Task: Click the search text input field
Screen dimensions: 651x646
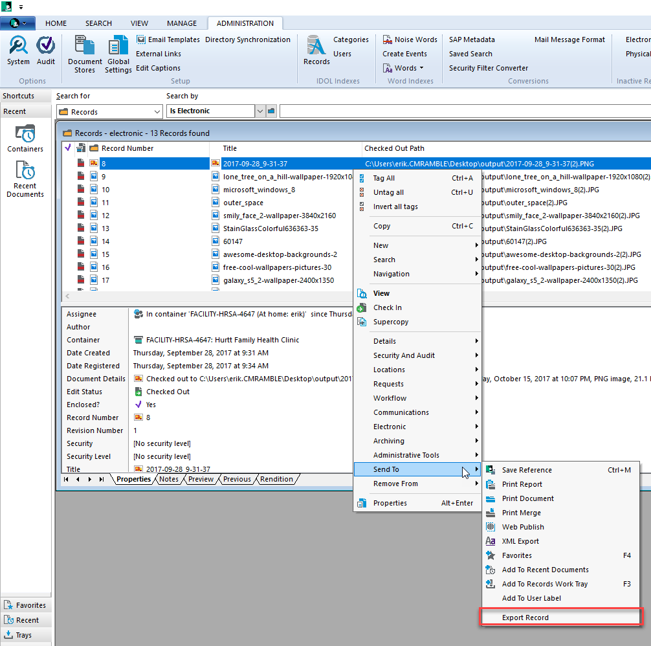Action: pos(465,111)
